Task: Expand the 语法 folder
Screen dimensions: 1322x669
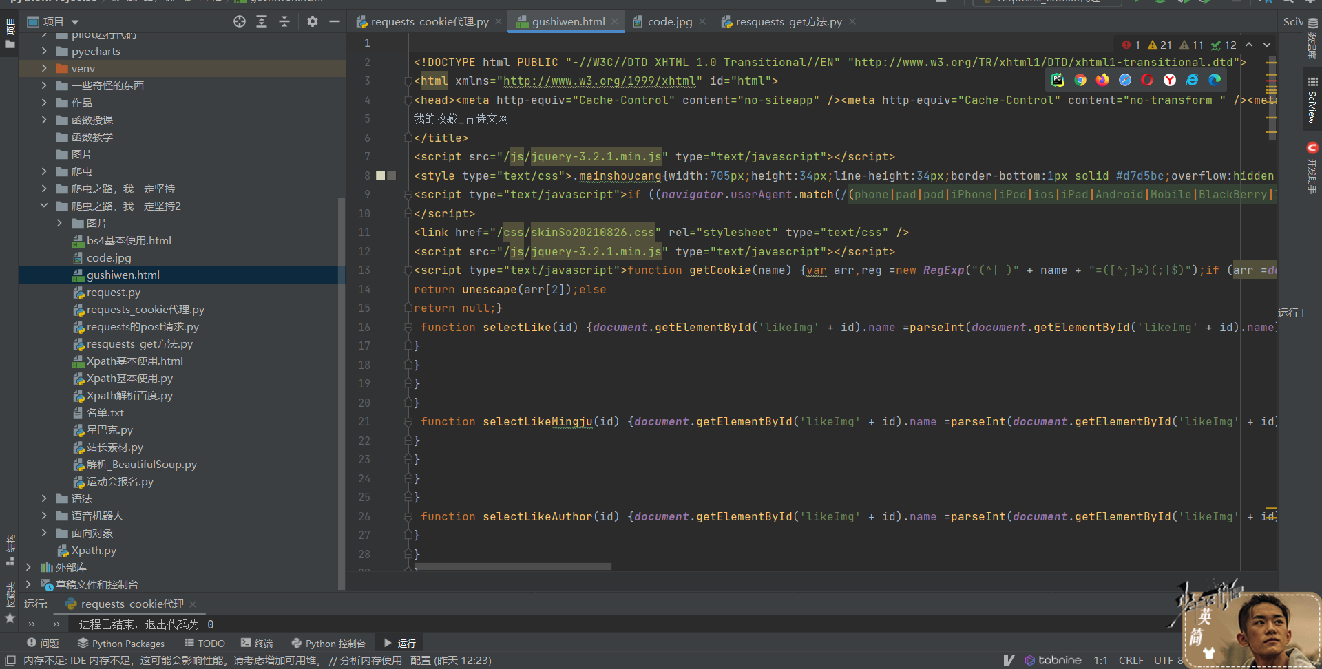Action: pos(44,498)
